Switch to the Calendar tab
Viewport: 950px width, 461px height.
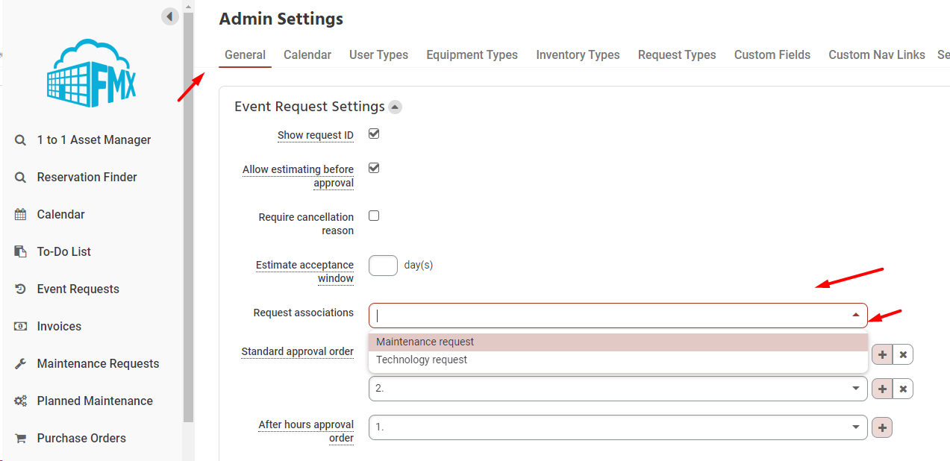click(307, 54)
